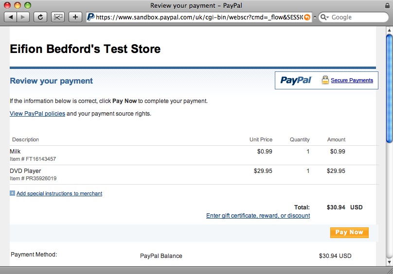Add bookmark with the plus icon
This screenshot has height=274, width=393.
tap(75, 17)
